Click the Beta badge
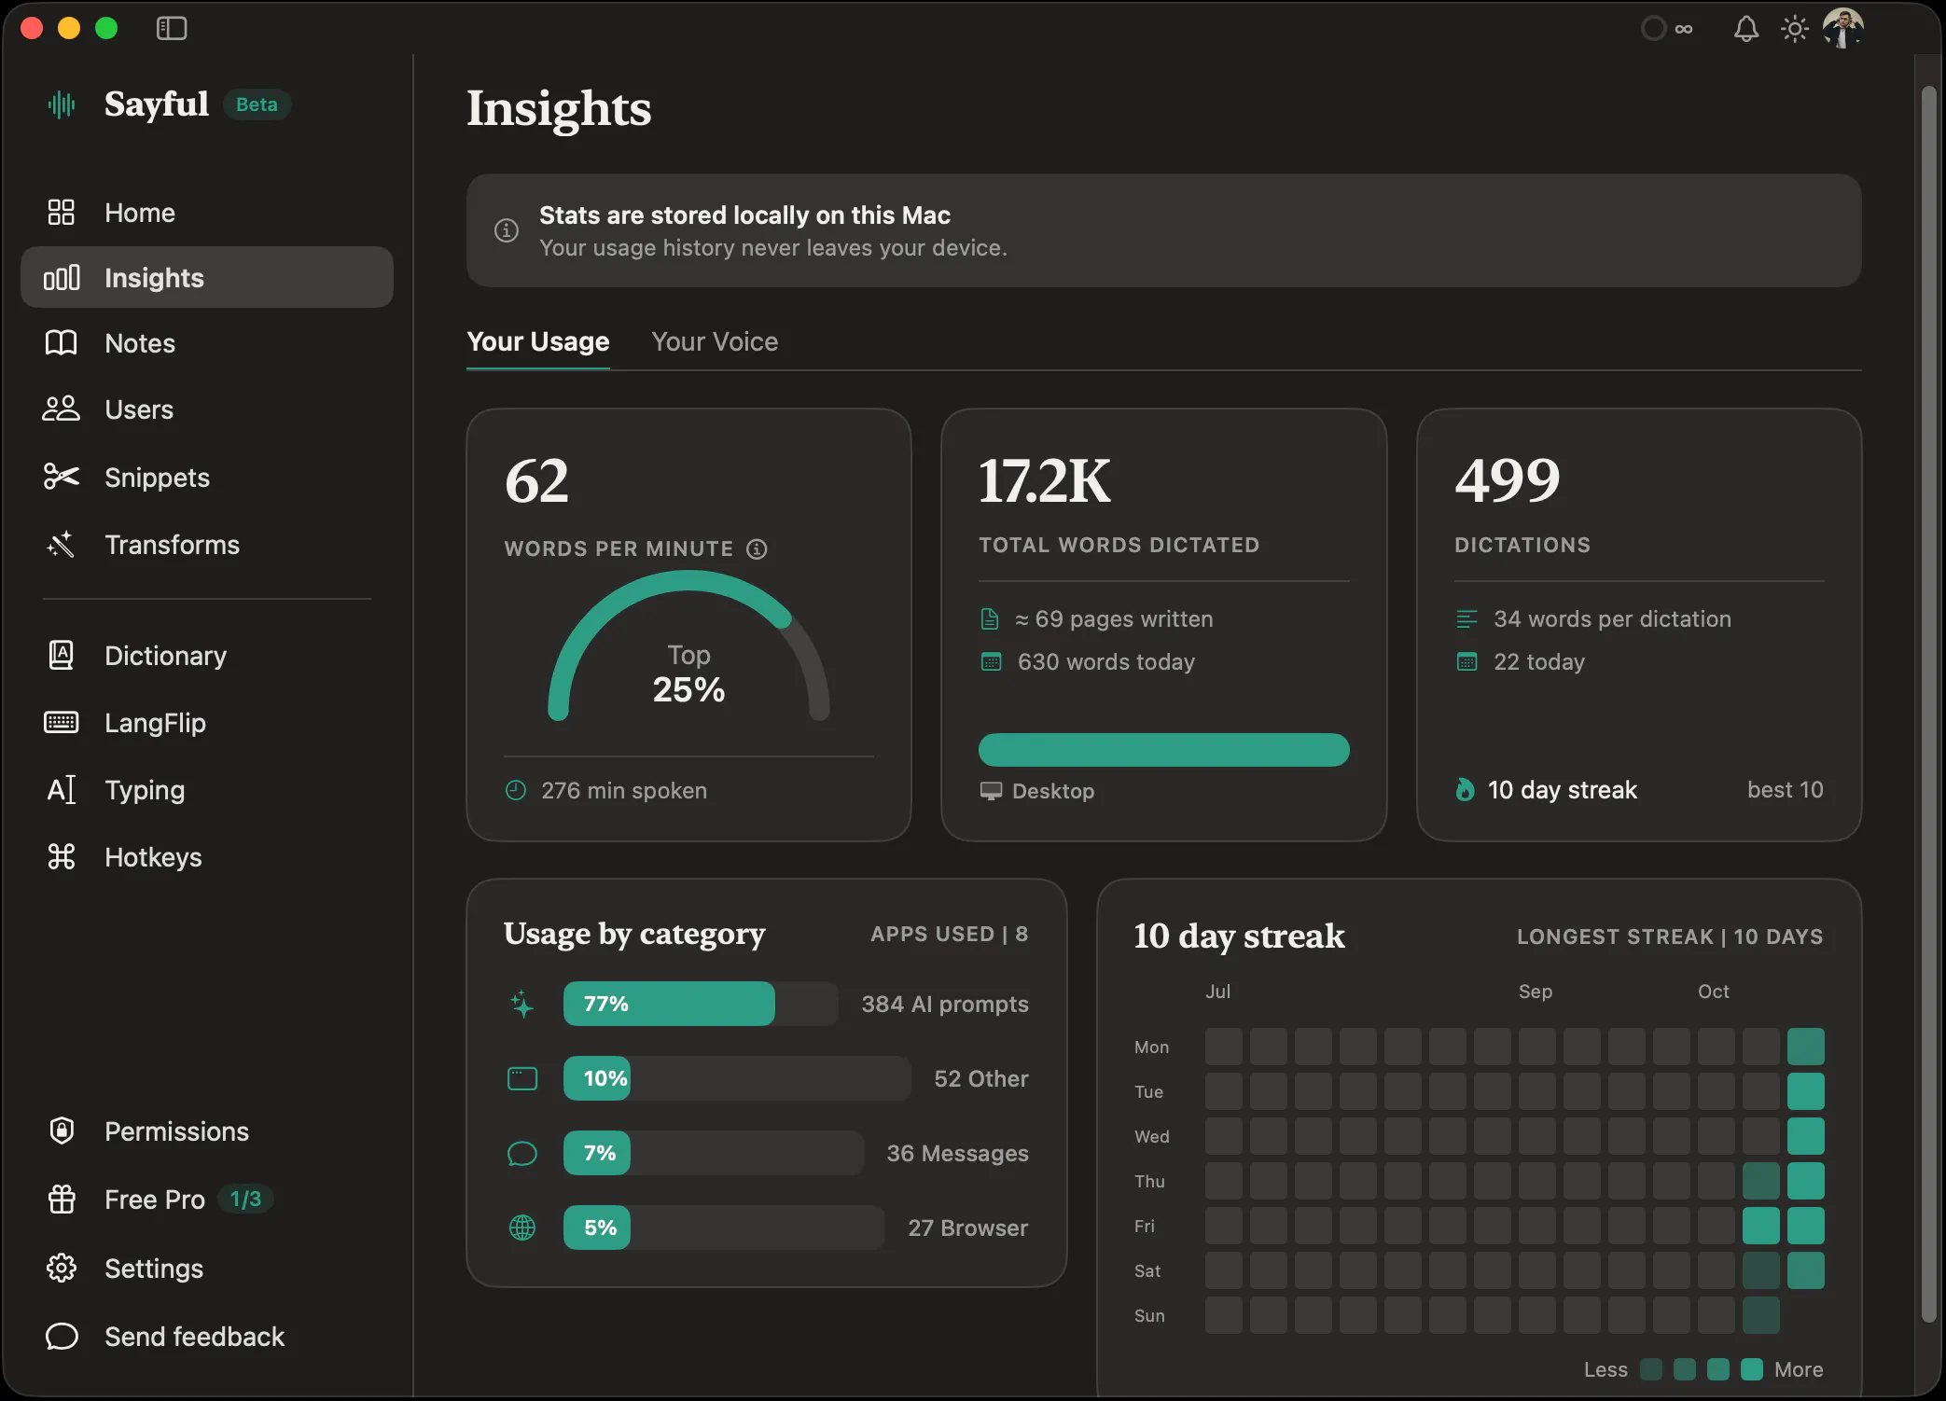Image resolution: width=1946 pixels, height=1401 pixels. 257,104
